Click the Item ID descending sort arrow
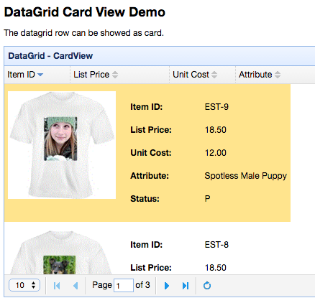 40,75
